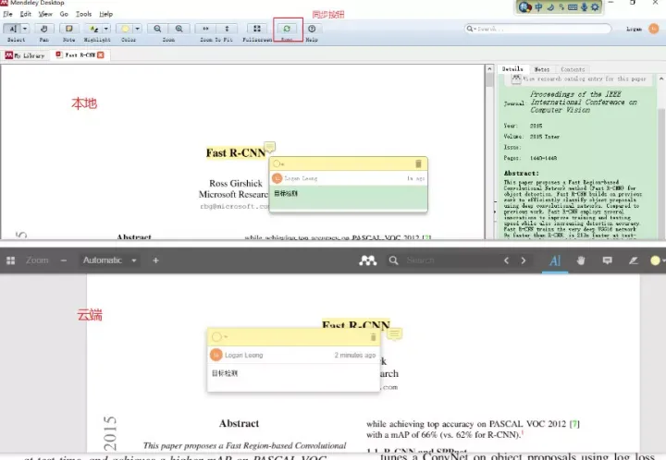Viewport: 666px width, 460px height.
Task: Go to previous search result arrow
Action: pos(506,260)
